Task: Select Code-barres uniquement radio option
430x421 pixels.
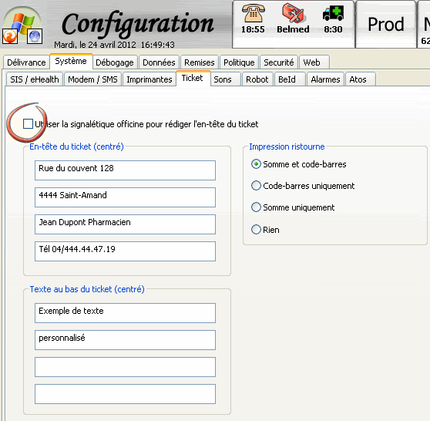Action: 256,186
